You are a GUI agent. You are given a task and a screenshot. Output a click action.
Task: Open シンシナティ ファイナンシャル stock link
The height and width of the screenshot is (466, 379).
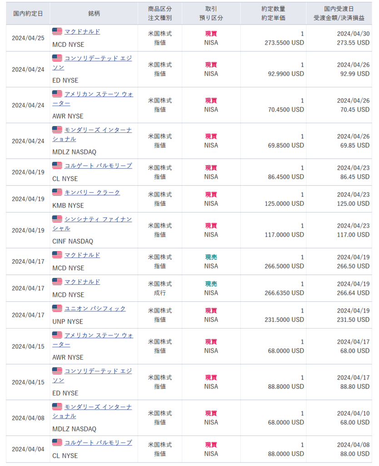[98, 219]
